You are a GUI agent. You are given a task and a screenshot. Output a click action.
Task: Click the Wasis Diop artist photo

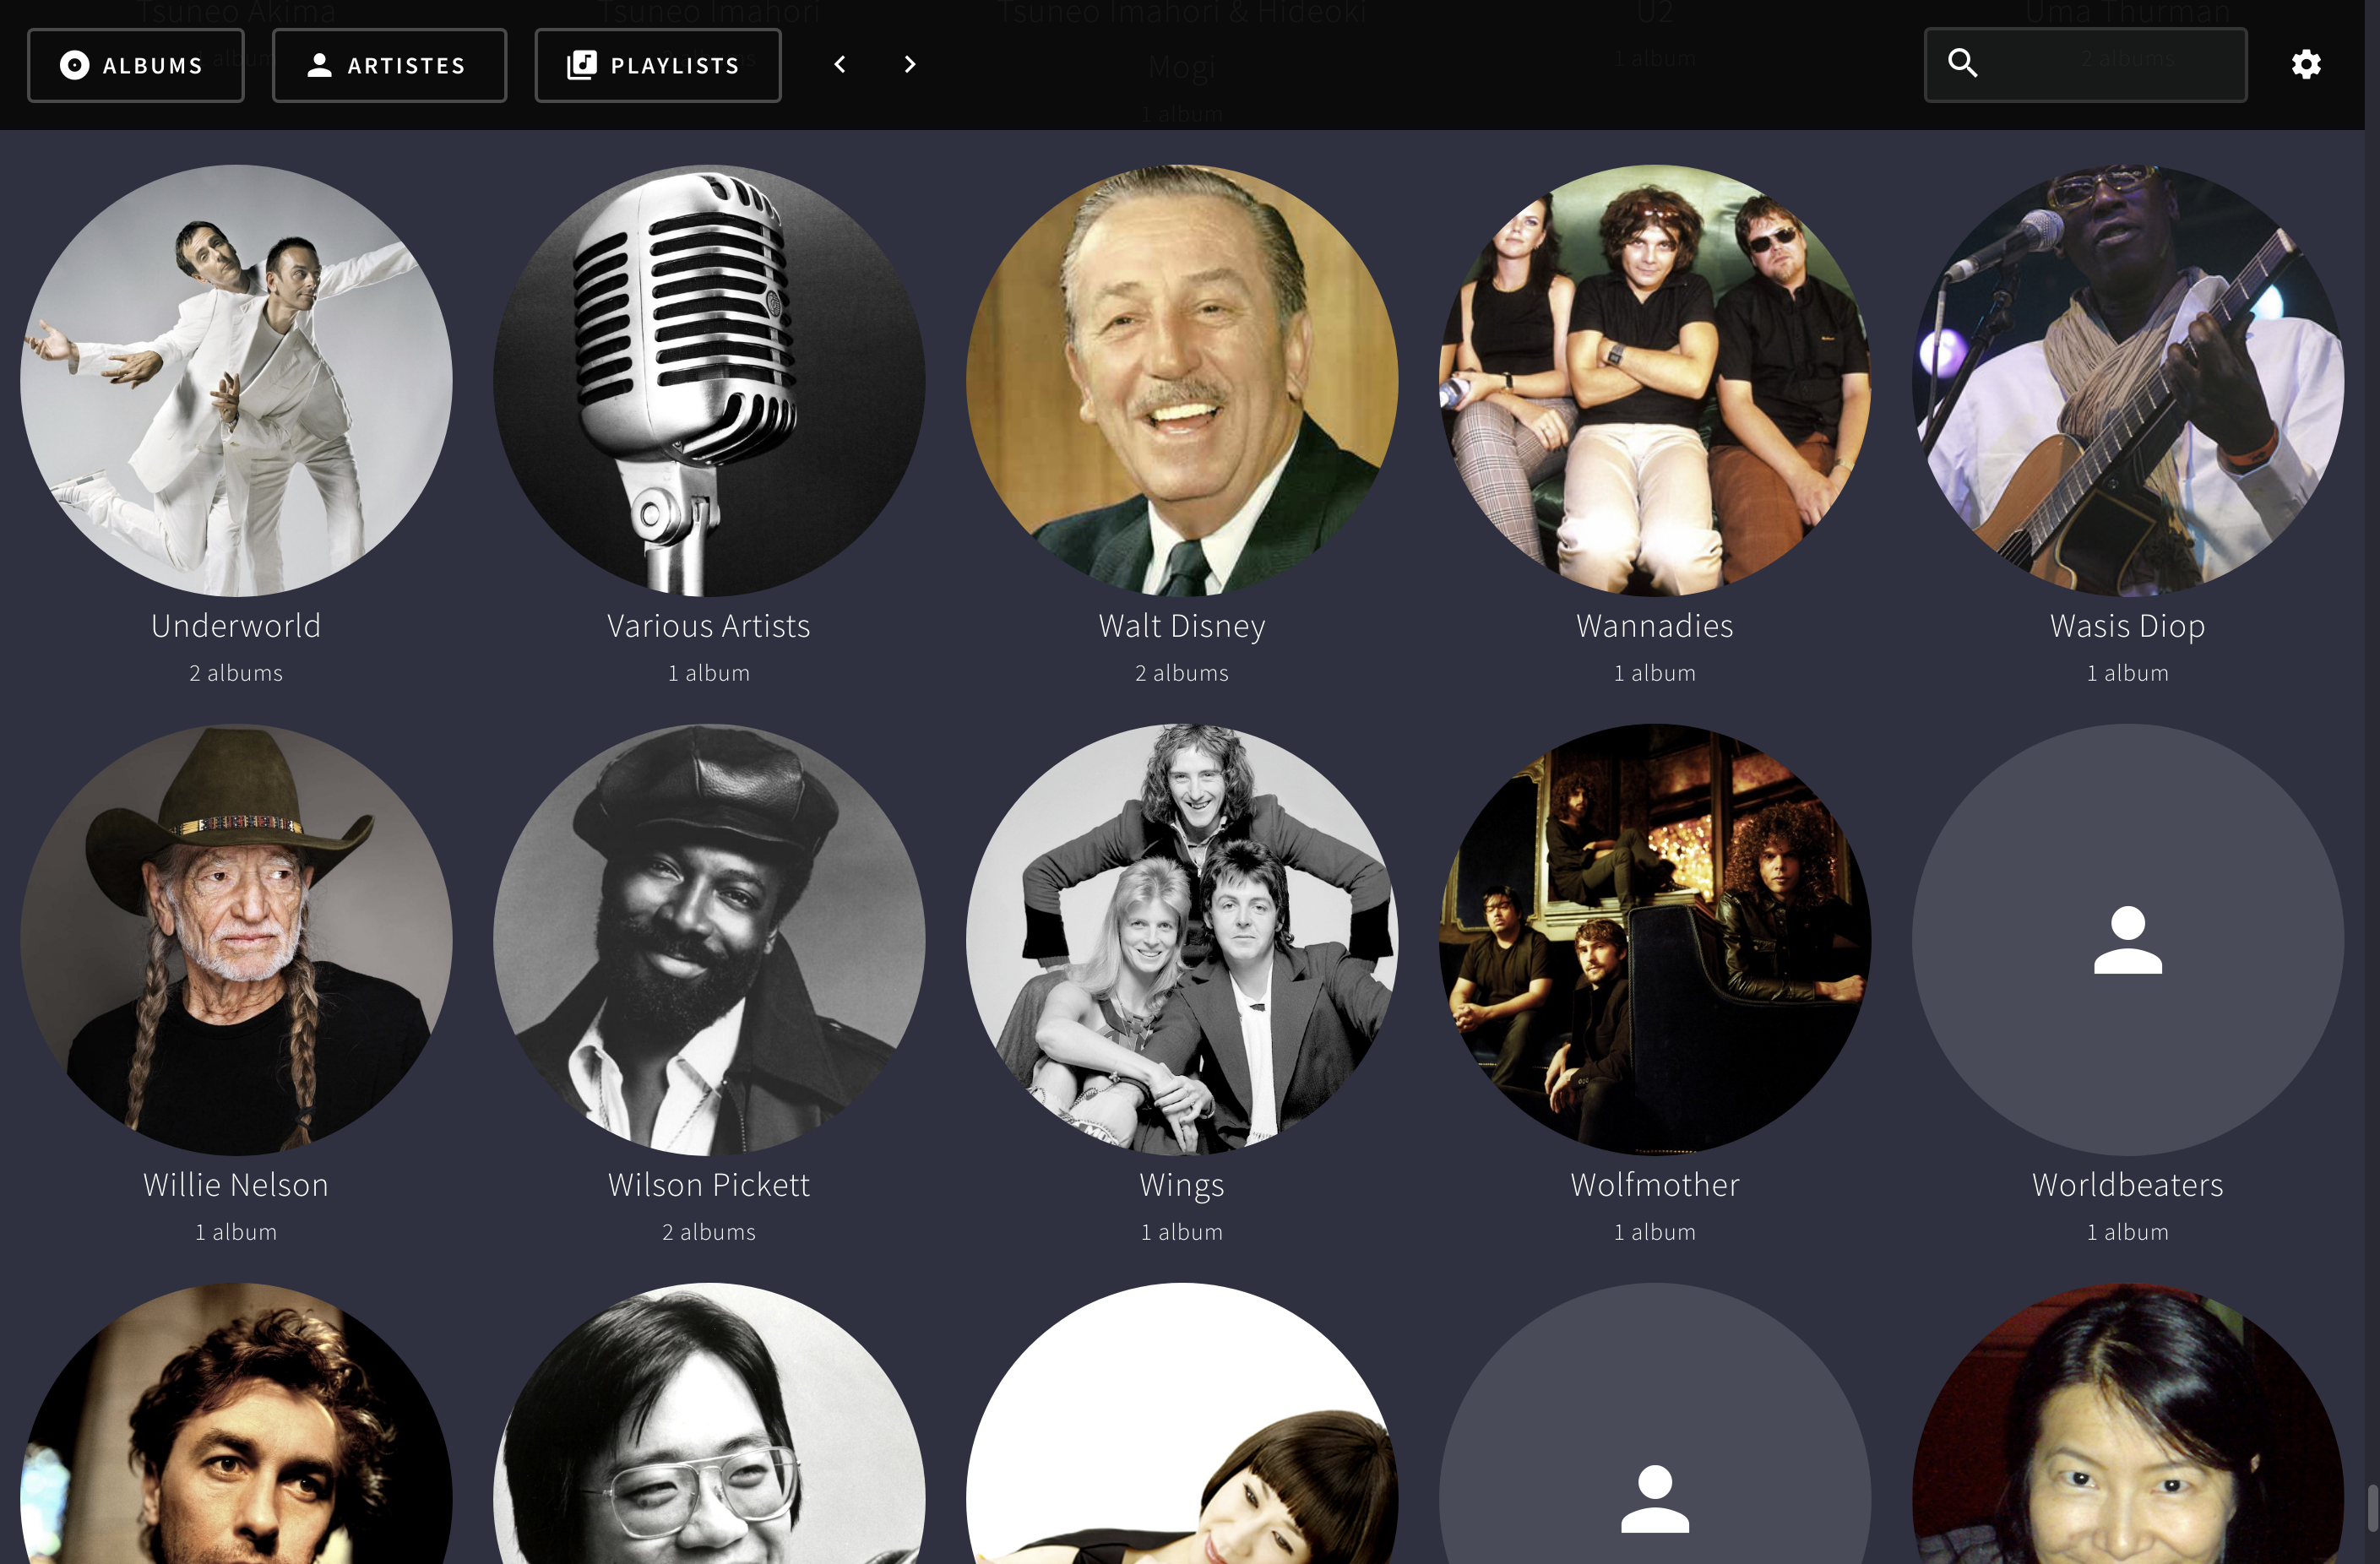[2125, 380]
